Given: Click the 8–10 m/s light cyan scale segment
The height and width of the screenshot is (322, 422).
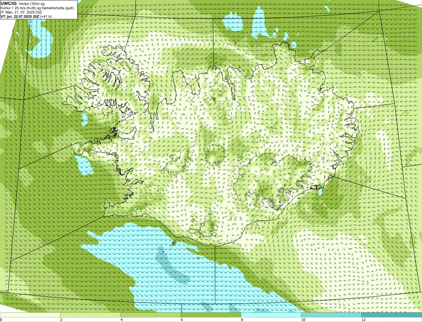Looking at the screenshot, I should click(x=271, y=315).
